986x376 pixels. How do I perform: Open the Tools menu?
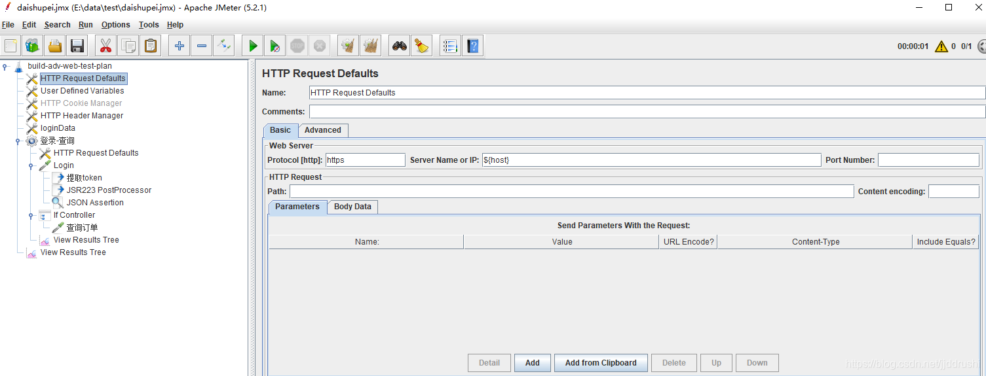coord(149,25)
